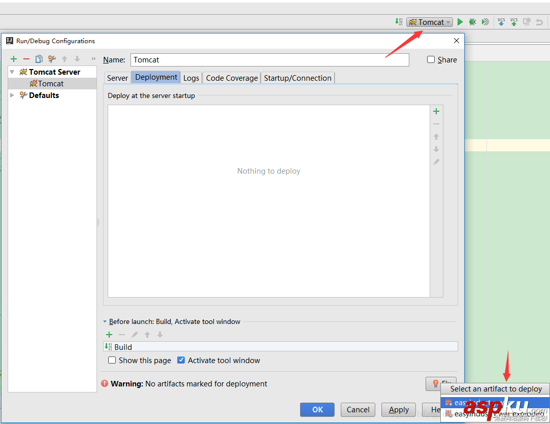Show more configuration toolbar actions chevron

pos(93,59)
